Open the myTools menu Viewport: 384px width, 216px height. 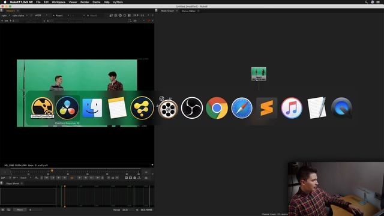118,2
